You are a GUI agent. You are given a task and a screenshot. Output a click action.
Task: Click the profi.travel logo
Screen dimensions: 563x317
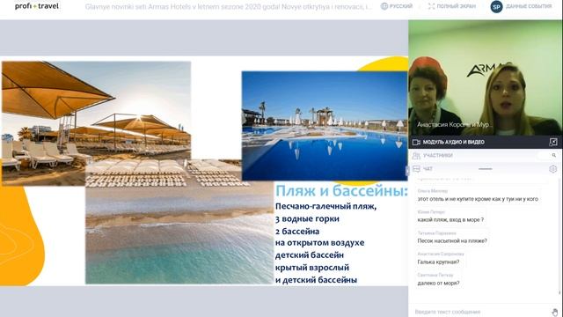37,6
